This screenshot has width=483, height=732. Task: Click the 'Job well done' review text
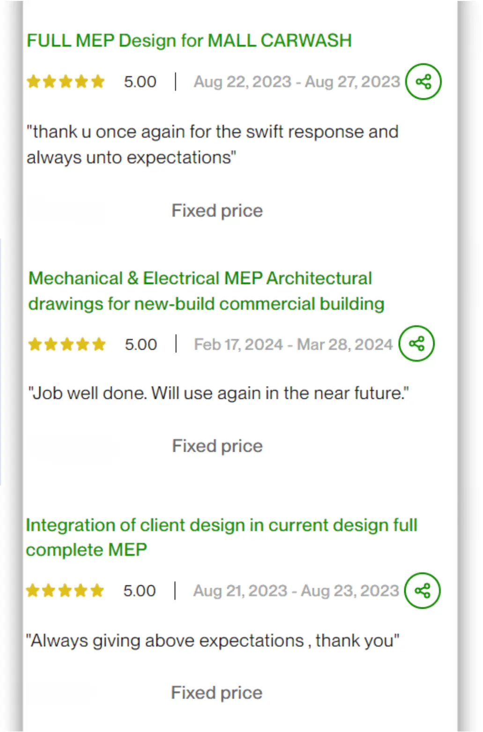[x=218, y=393]
